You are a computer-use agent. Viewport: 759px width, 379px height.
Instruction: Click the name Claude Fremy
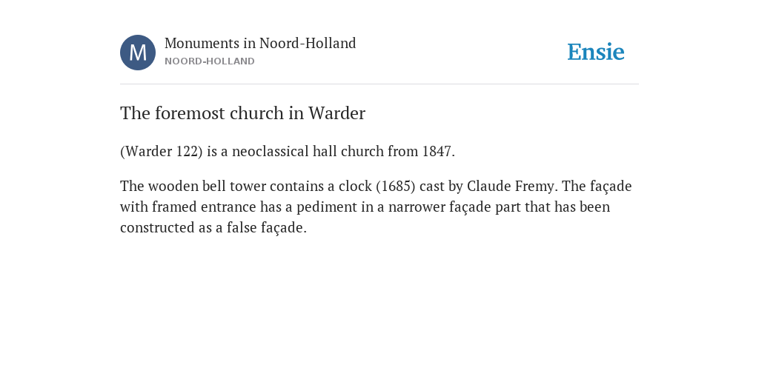point(510,186)
